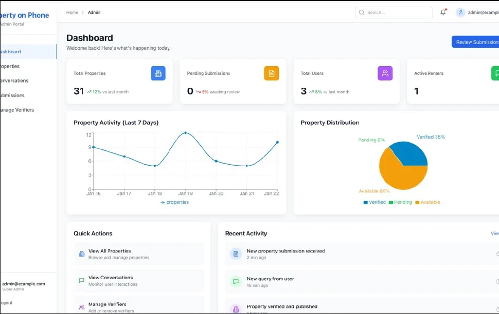Click Logout in the sidebar

point(6,303)
